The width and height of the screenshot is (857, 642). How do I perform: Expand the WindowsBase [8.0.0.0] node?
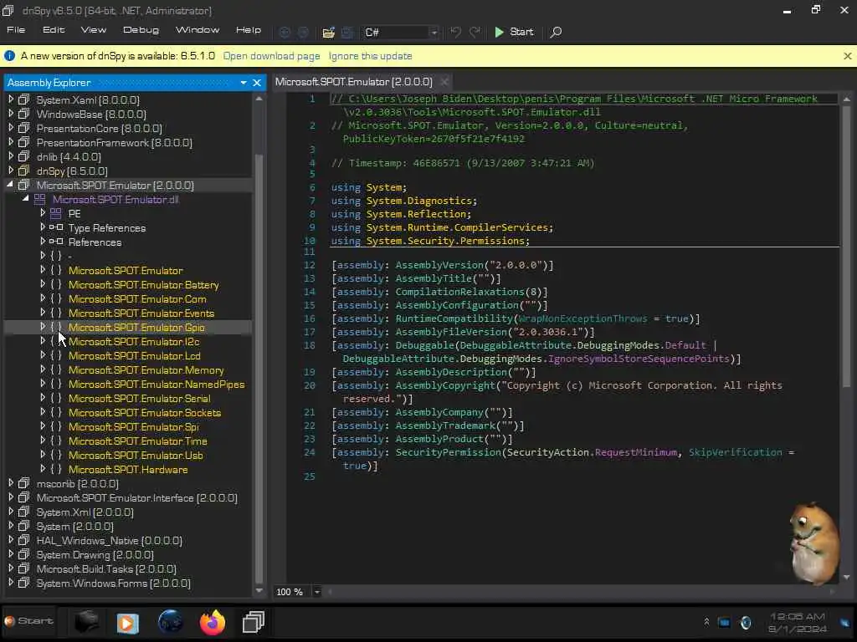11,114
